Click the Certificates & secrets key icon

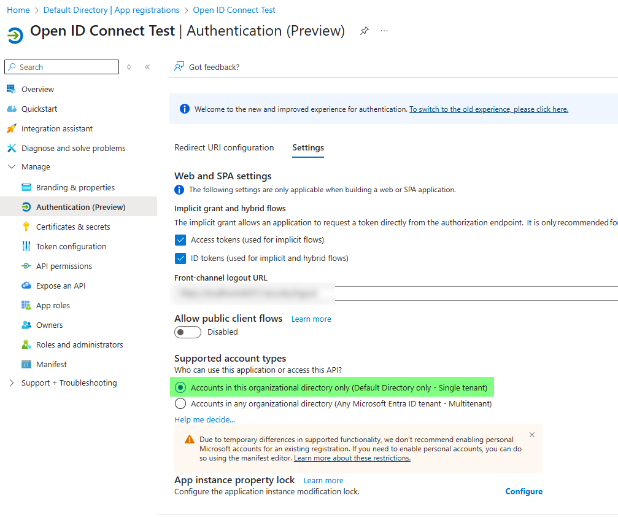pyautogui.click(x=26, y=227)
